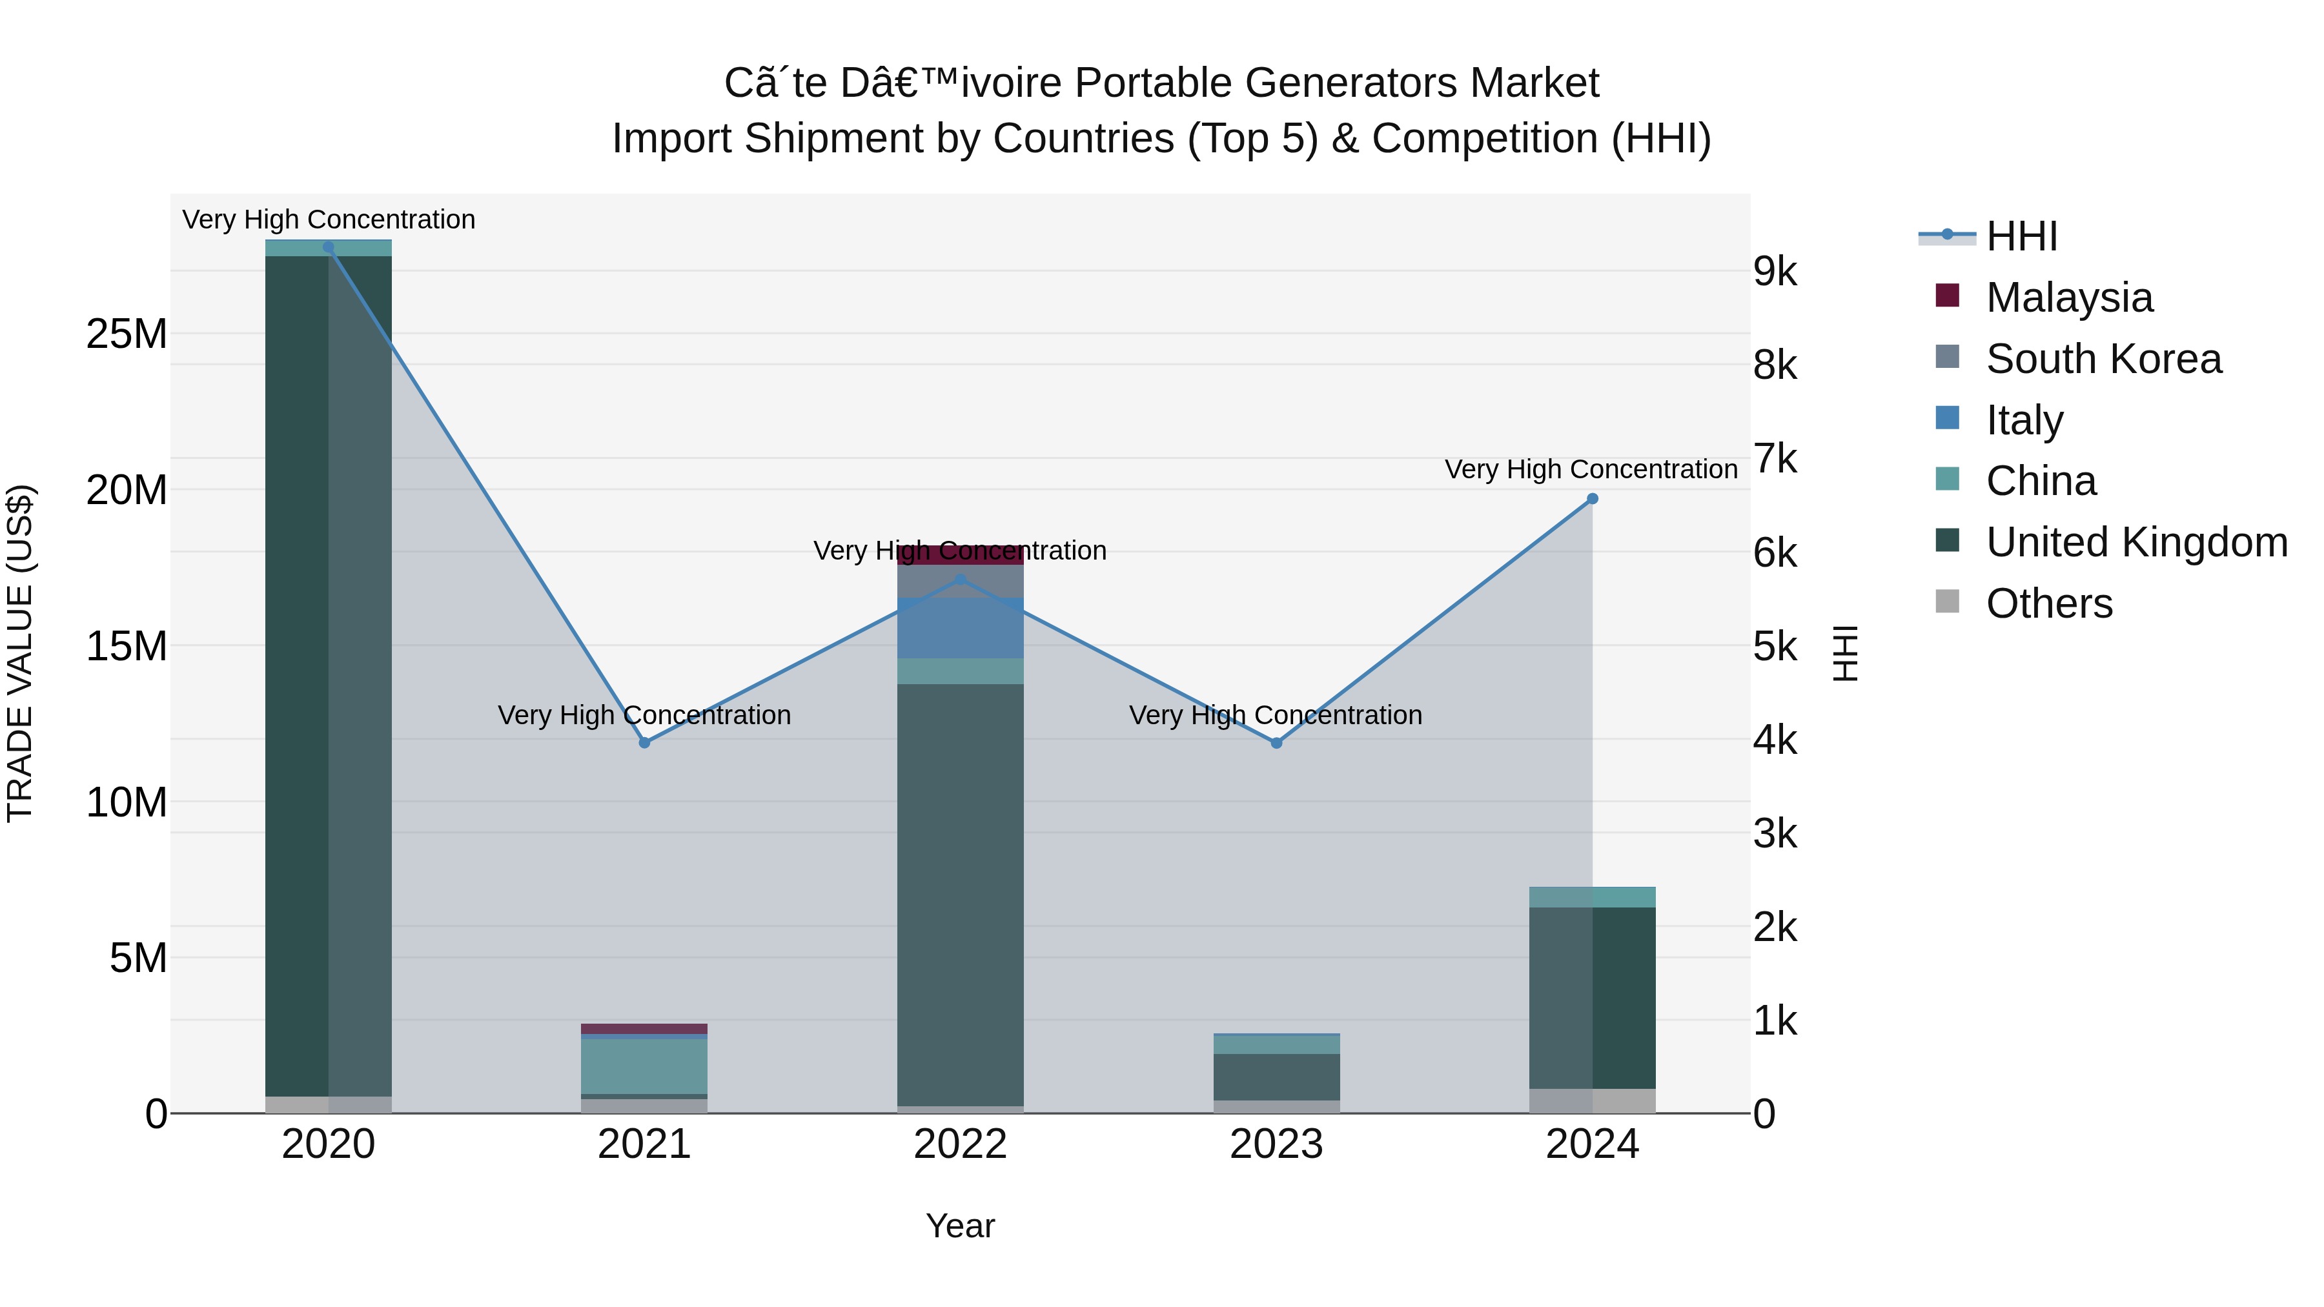Screen dimensions: 2324x1307
Task: Click the 2020 Others bottom bar segment
Action: 329,1105
